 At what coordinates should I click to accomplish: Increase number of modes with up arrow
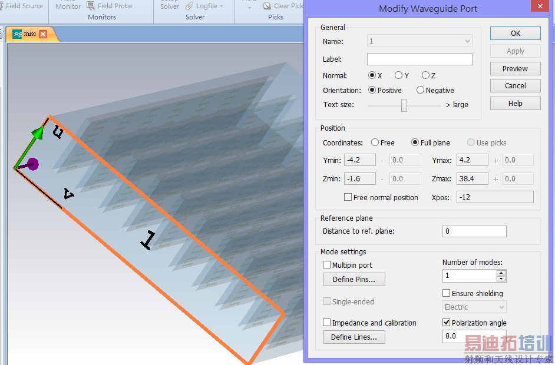click(501, 273)
